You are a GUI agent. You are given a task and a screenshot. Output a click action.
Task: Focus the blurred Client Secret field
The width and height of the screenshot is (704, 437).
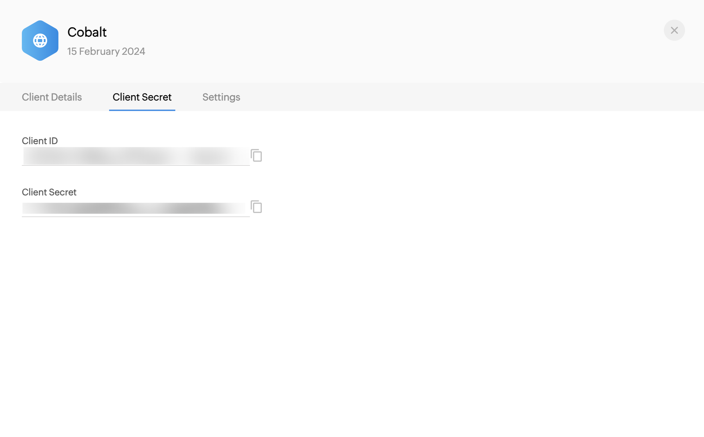(x=134, y=208)
